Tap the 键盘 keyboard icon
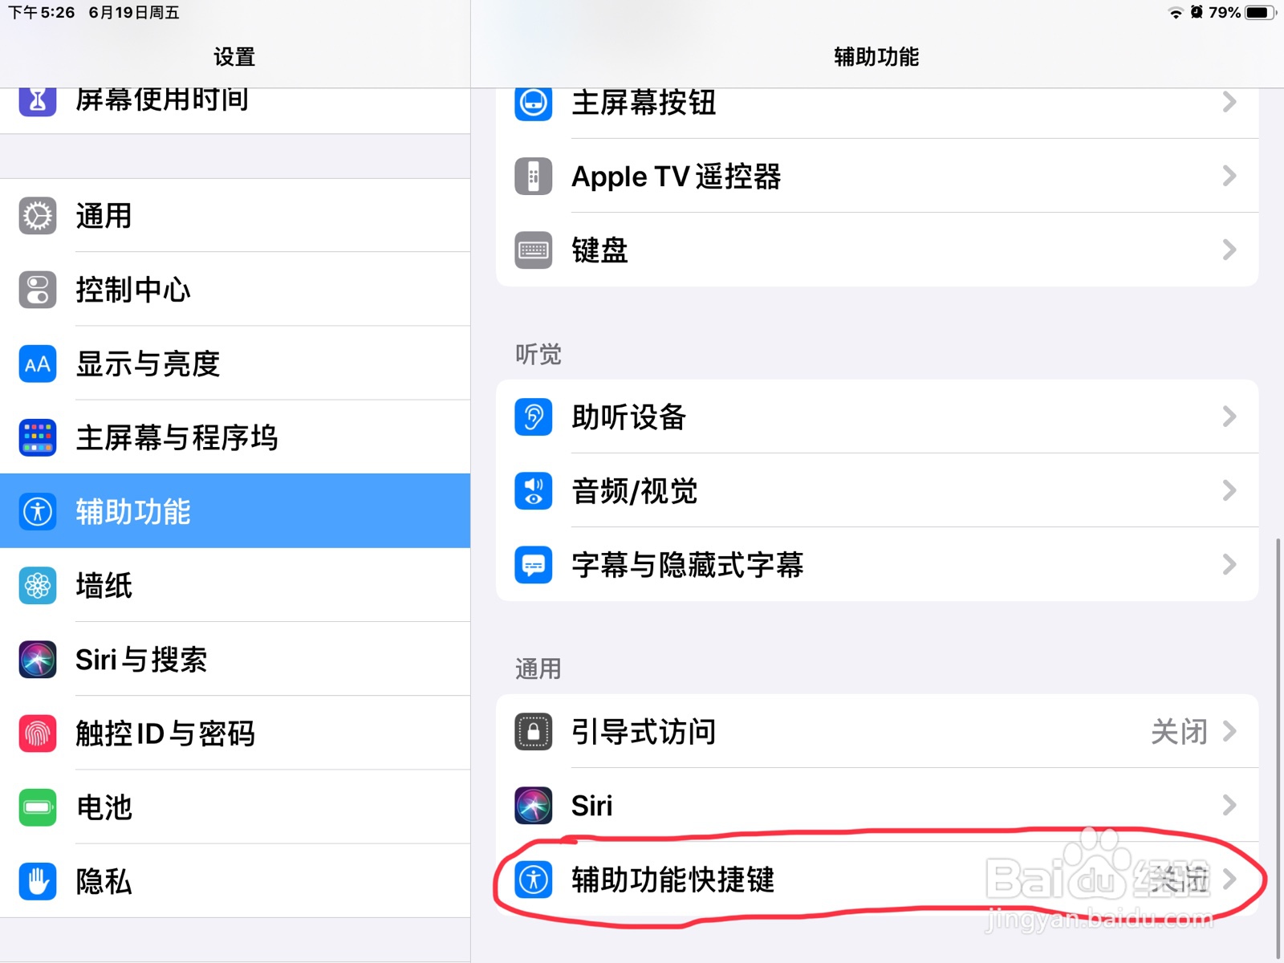Screen dimensions: 1284x963 (x=534, y=250)
